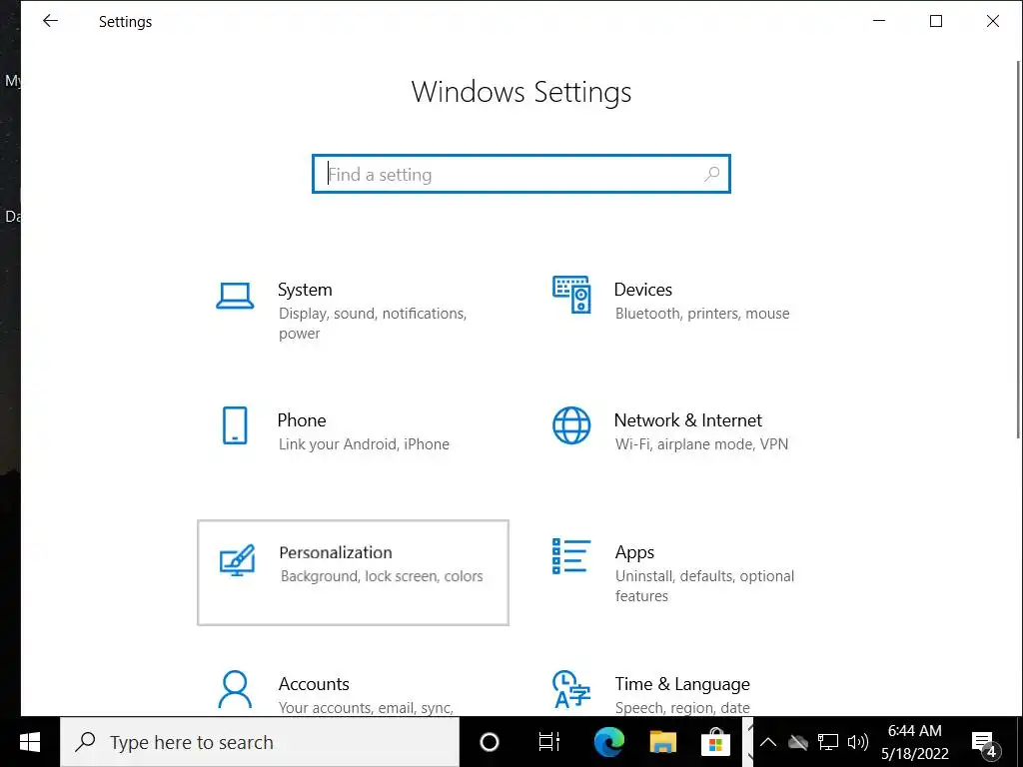Open the System laptop icon
The width and height of the screenshot is (1023, 767).
pyautogui.click(x=235, y=296)
